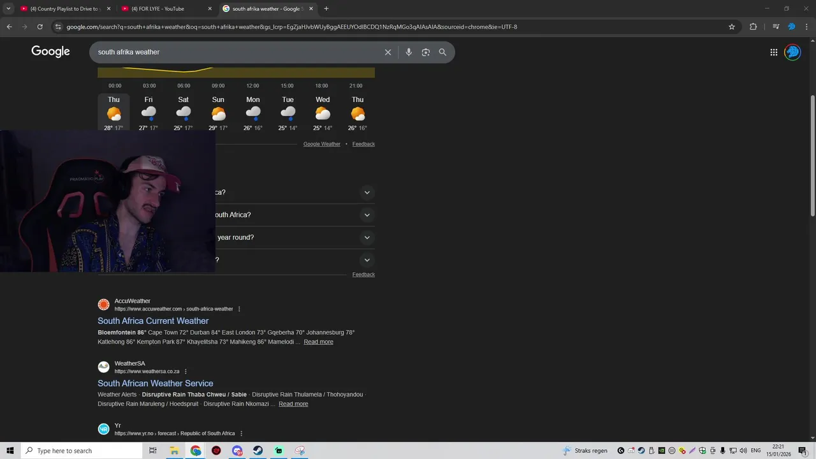Open the Google apps grid
The height and width of the screenshot is (459, 816).
coord(773,52)
